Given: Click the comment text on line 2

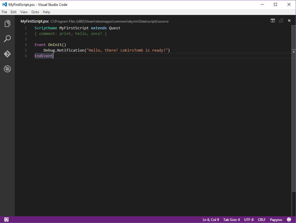Looking at the screenshot, I should click(71, 34).
